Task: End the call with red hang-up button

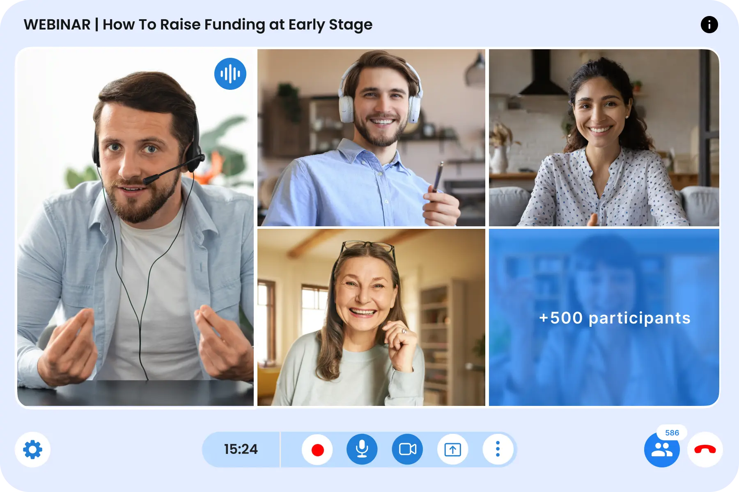Action: 705,450
